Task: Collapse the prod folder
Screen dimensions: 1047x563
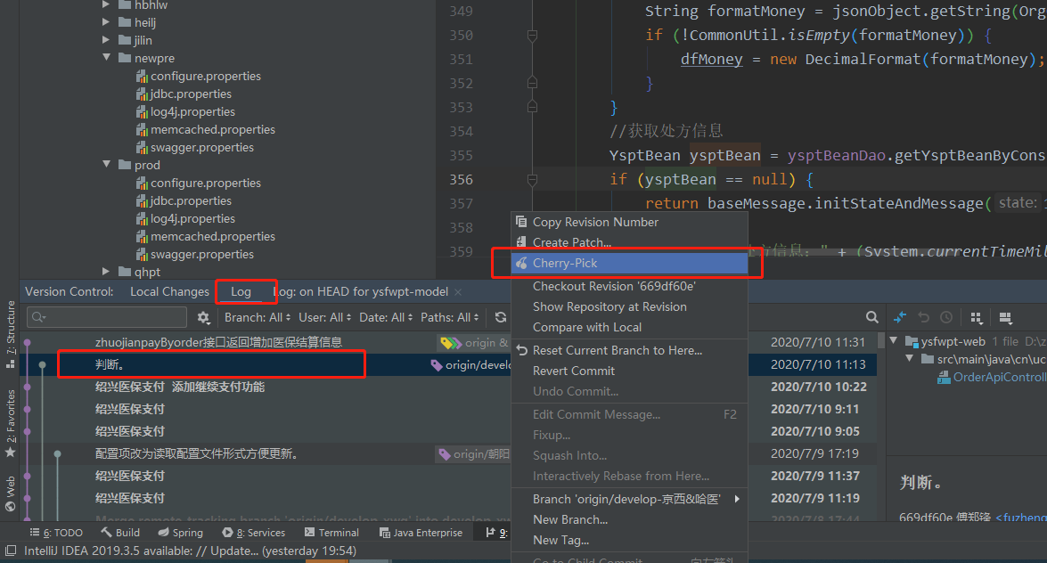Action: coord(106,164)
